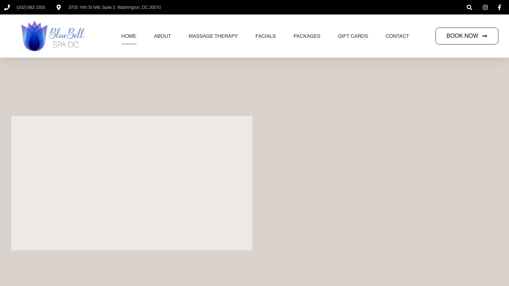Click the light hero content panel

point(132,183)
